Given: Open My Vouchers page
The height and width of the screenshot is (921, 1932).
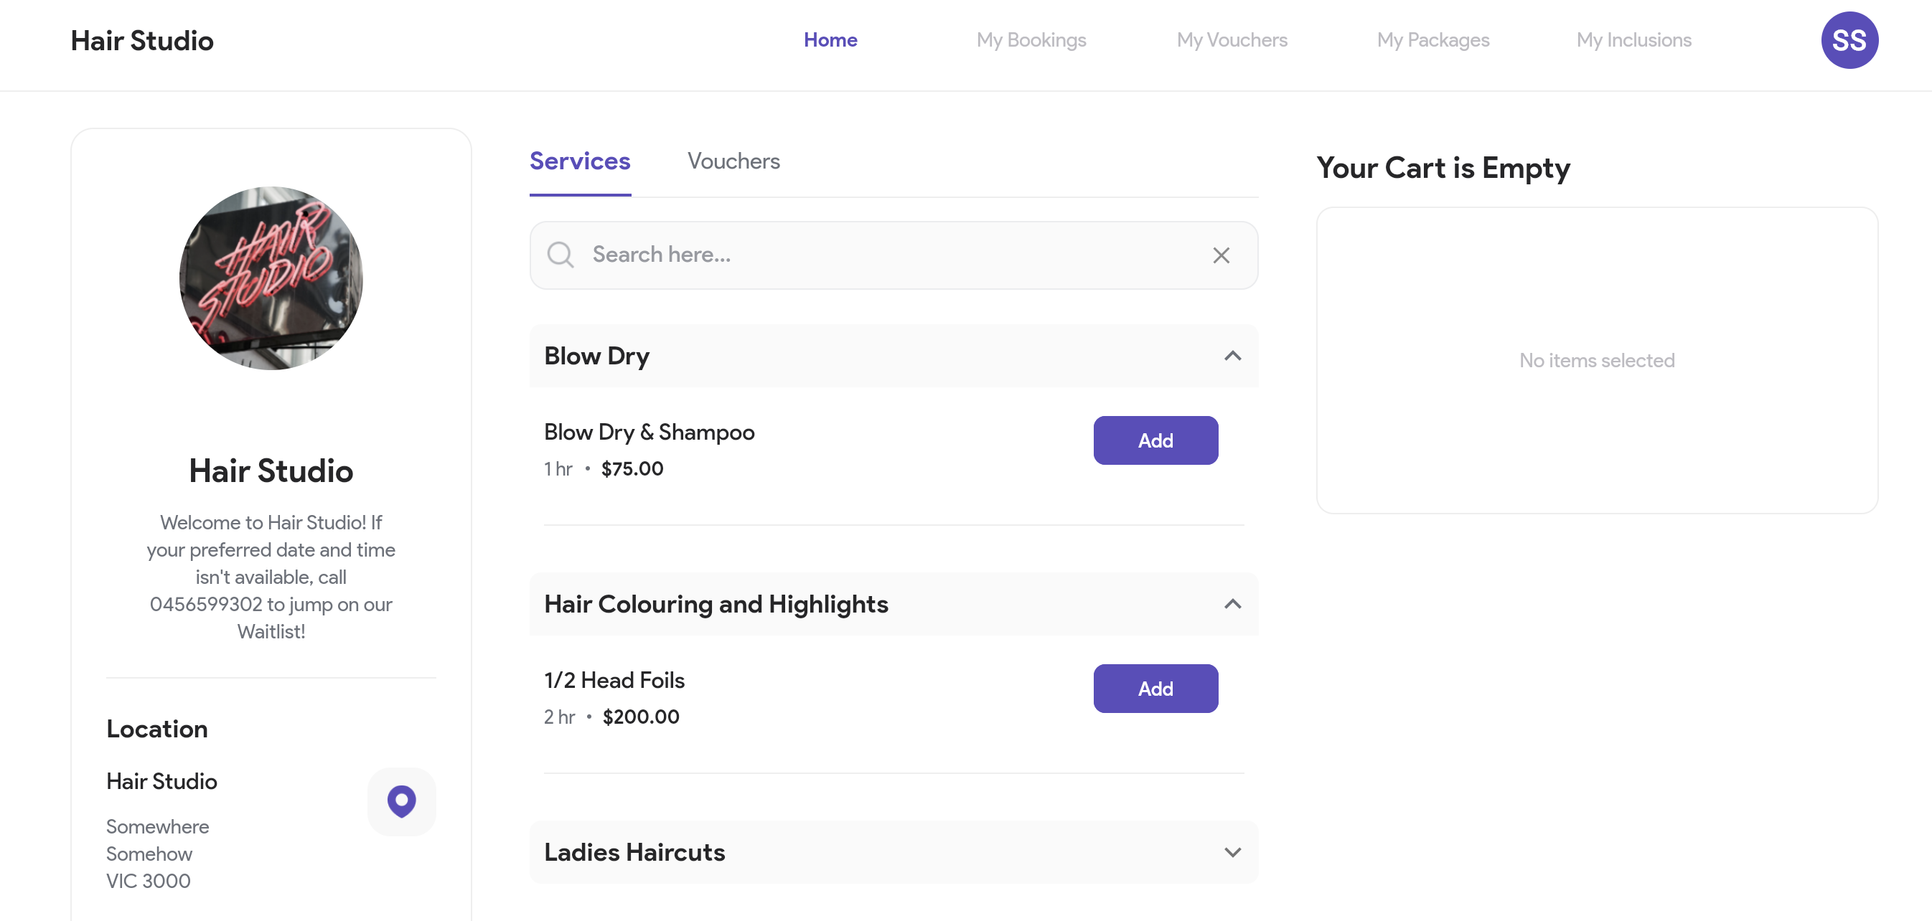Looking at the screenshot, I should (x=1232, y=39).
